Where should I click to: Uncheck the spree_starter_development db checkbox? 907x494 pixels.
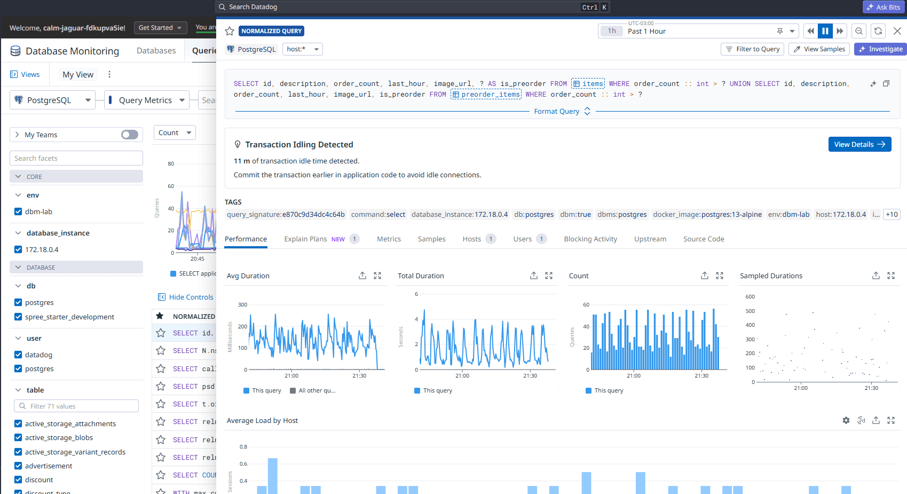click(x=18, y=317)
